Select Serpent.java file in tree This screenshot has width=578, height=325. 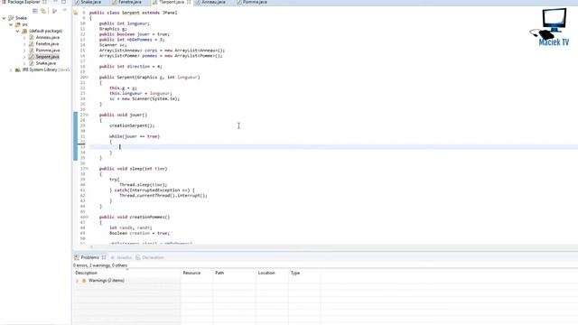click(x=47, y=57)
